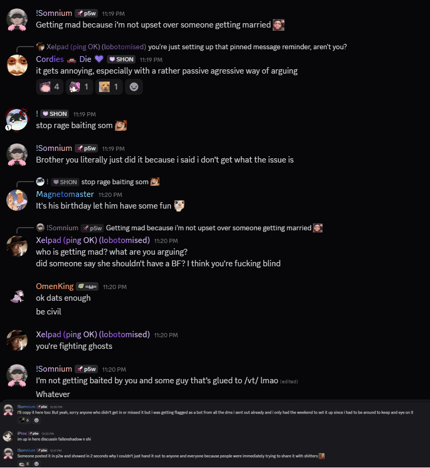Viewport: 430px width, 468px height.
Task: Click OmenKing's witch avatar icon
Action: pos(17,297)
